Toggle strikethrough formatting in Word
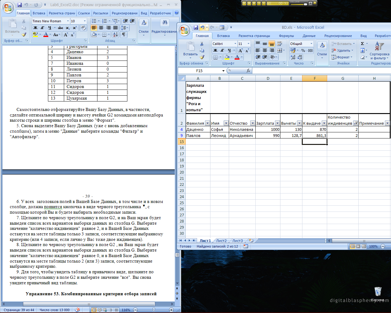 (60, 28)
